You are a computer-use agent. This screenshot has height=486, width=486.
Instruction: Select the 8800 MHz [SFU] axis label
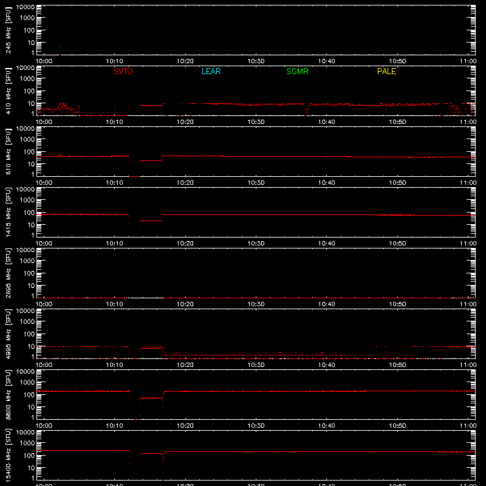coord(8,394)
